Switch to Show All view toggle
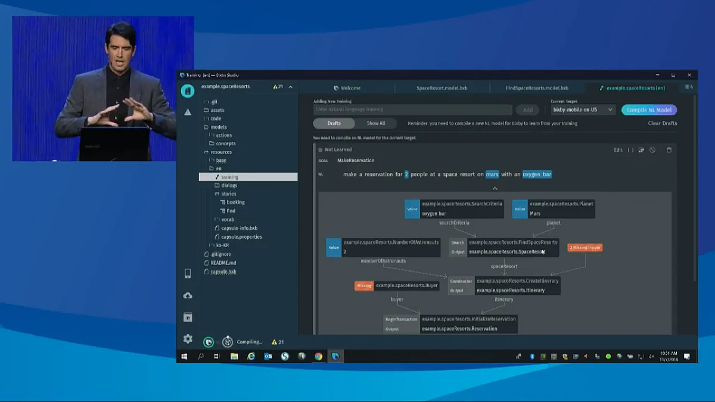This screenshot has width=715, height=402. 376,123
